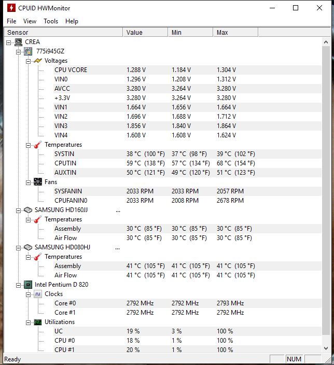Select Air Flow under SAMSUNG HD160JJ

(188, 238)
